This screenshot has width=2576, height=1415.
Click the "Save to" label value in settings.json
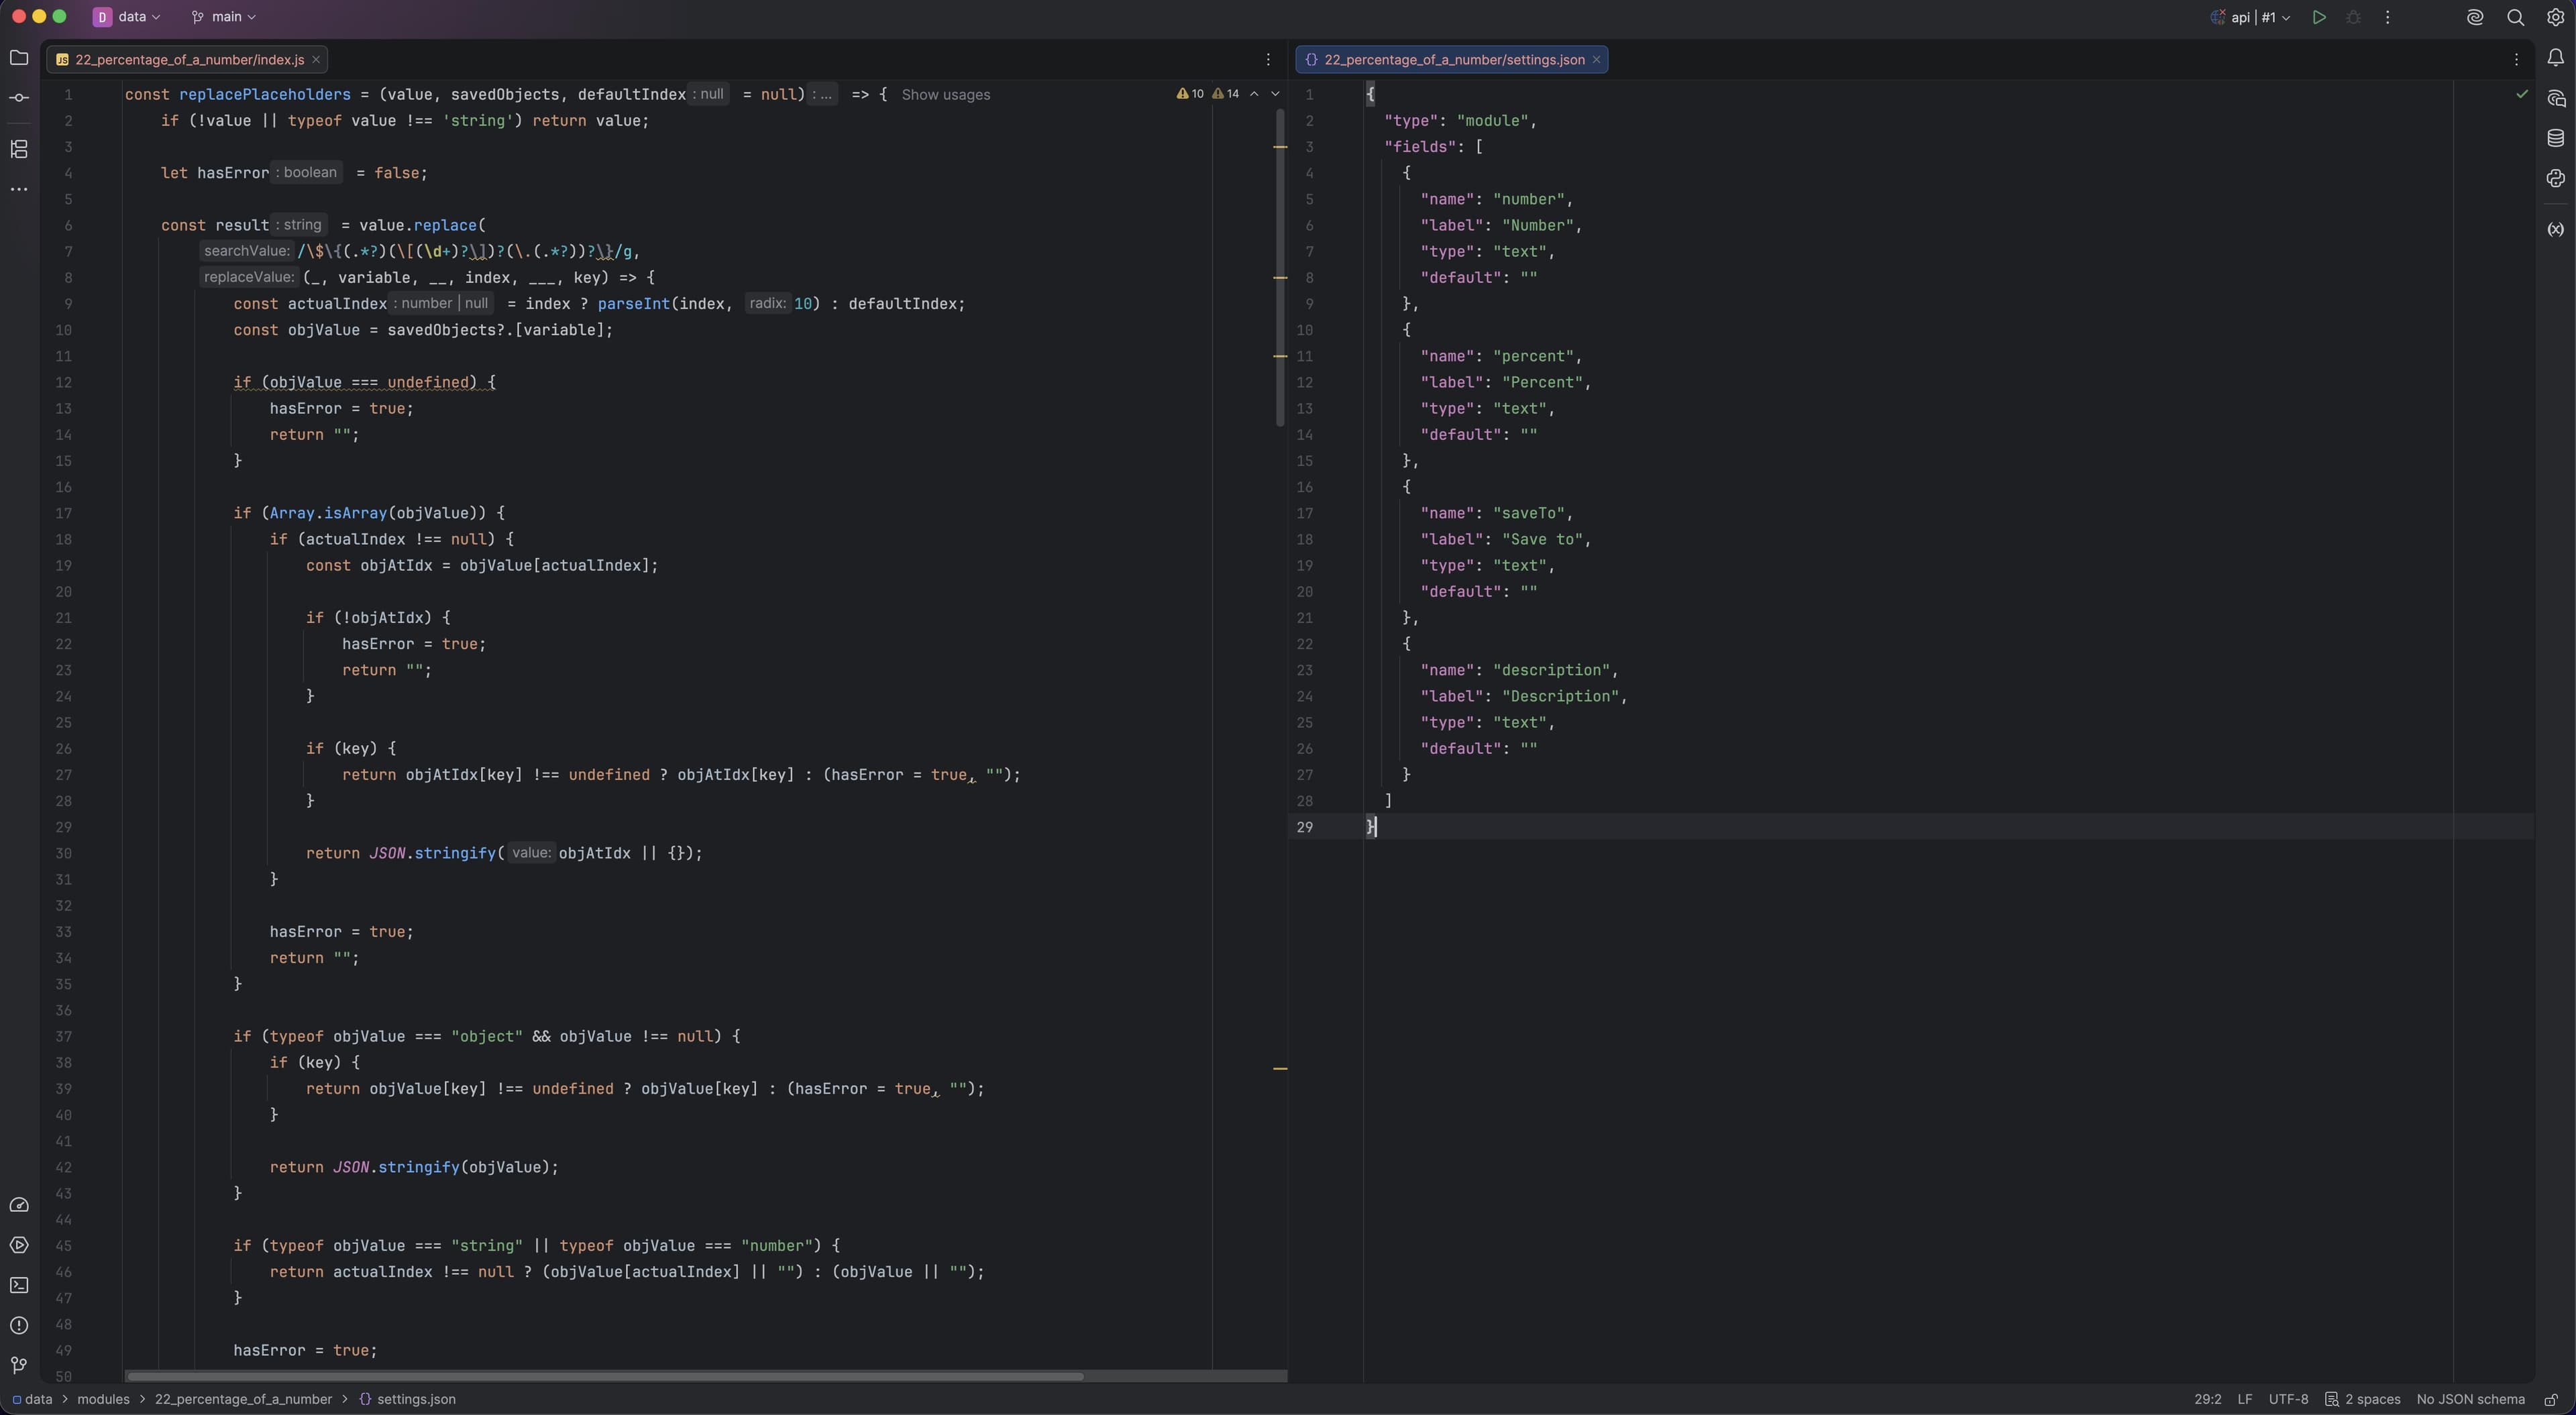[1542, 540]
